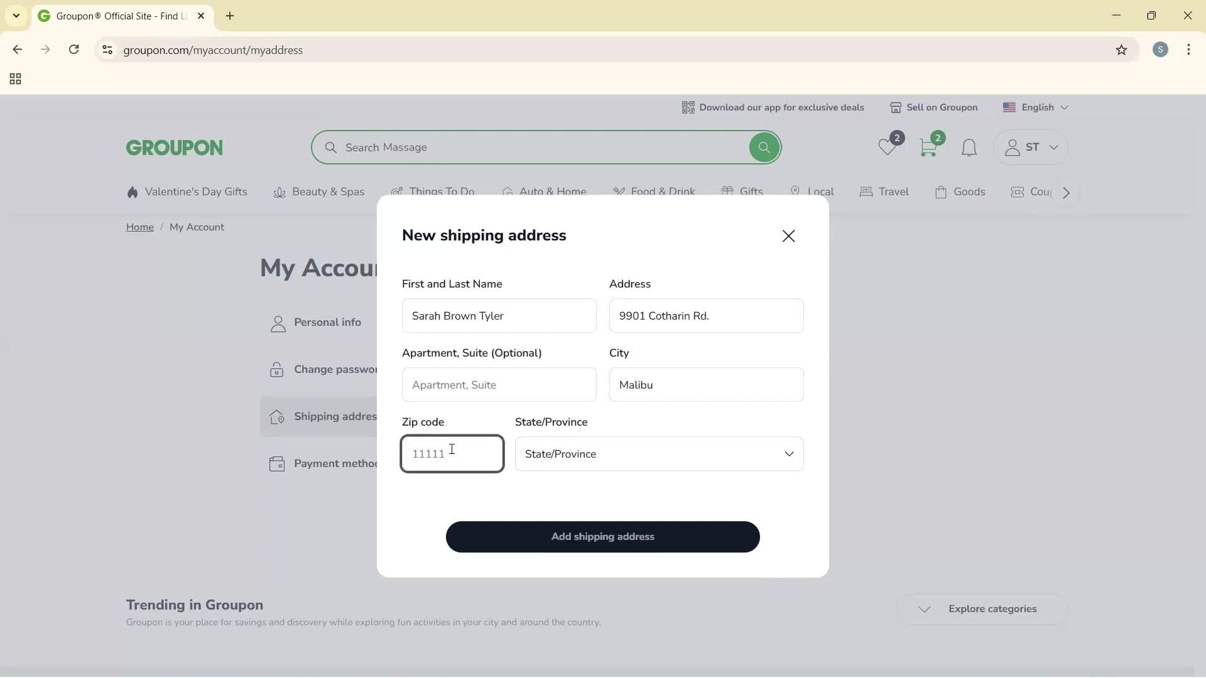Open the State/Province dropdown
Image resolution: width=1206 pixels, height=678 pixels.
click(x=659, y=454)
